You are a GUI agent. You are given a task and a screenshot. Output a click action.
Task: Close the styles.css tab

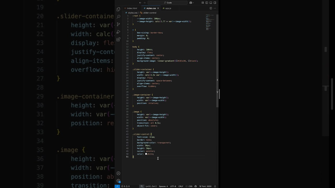tap(158, 8)
